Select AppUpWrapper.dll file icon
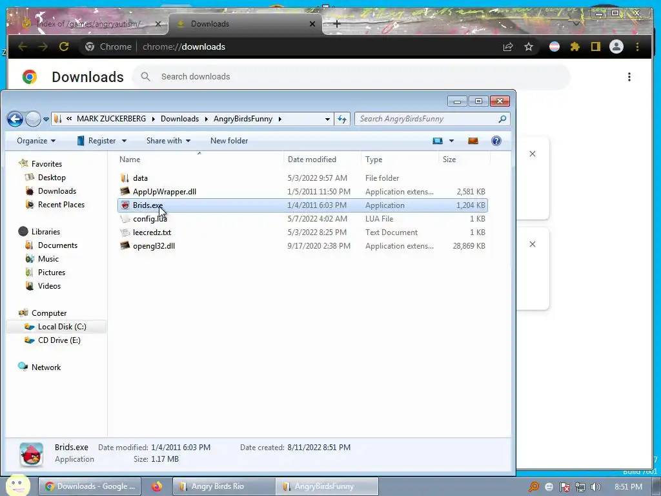The image size is (661, 496). pyautogui.click(x=125, y=191)
